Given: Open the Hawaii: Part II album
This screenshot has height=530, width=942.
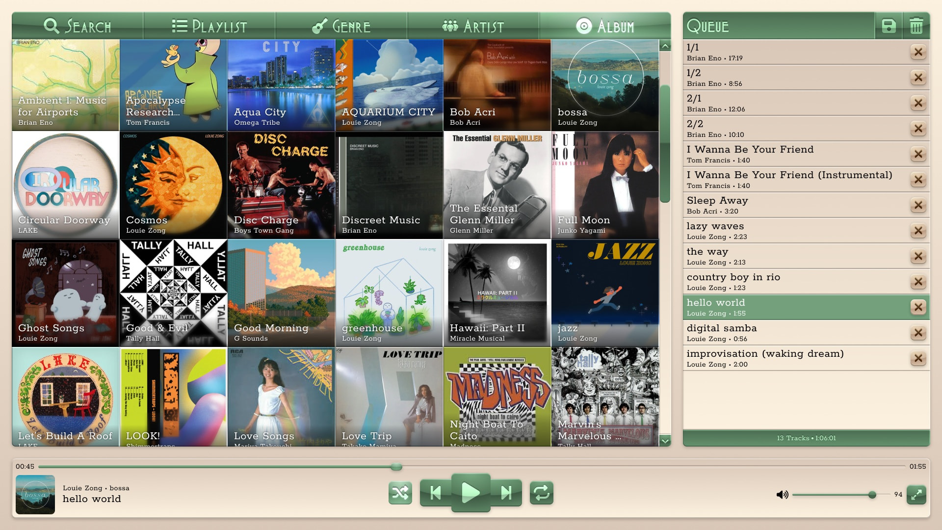Looking at the screenshot, I should click(497, 293).
